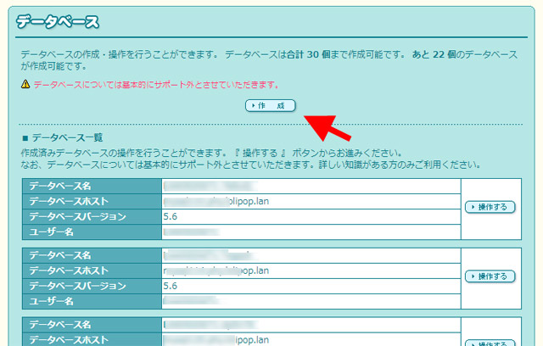
Task: Click the ユーザー名 label in first table
Action: (x=52, y=232)
